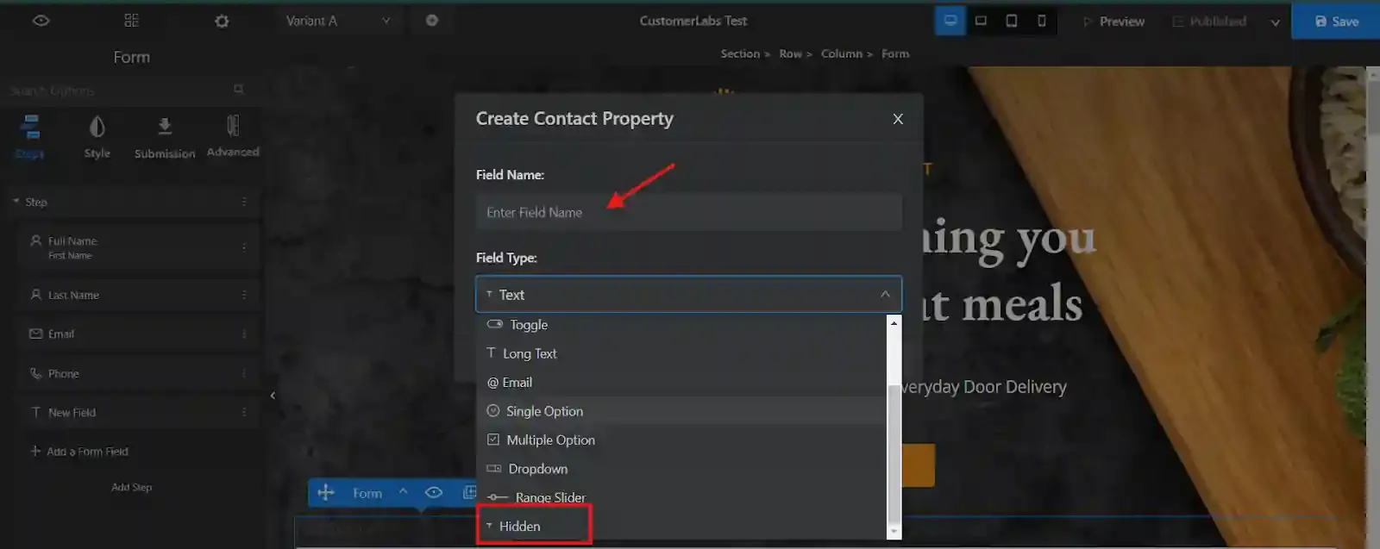Click Add a Form Field
The image size is (1380, 549).
click(79, 451)
